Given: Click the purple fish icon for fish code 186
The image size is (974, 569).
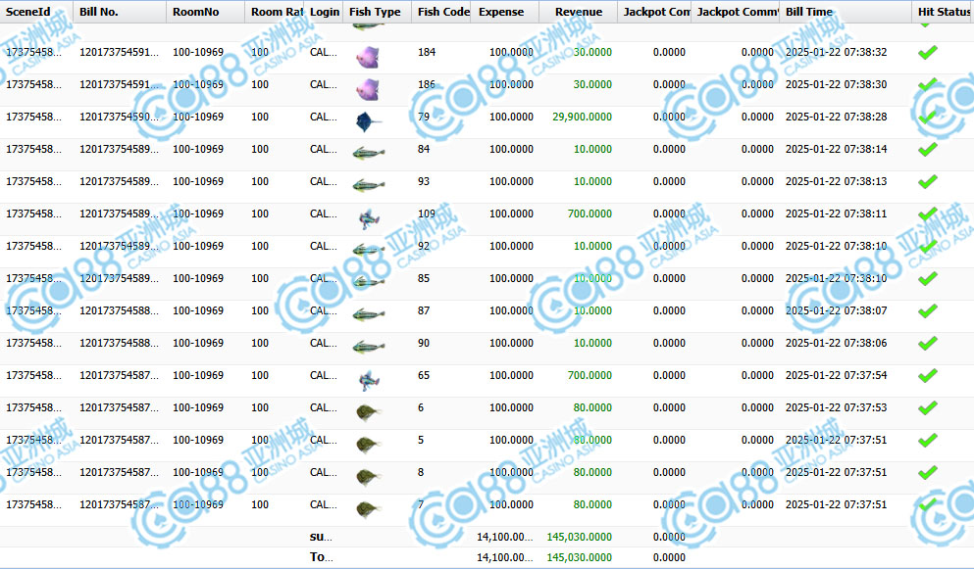Looking at the screenshot, I should tap(367, 89).
